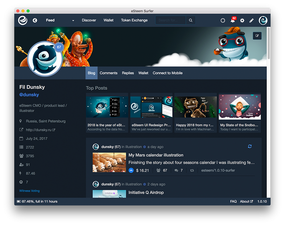
Task: Click the Mars calendar post thumbnail
Action: point(109,163)
